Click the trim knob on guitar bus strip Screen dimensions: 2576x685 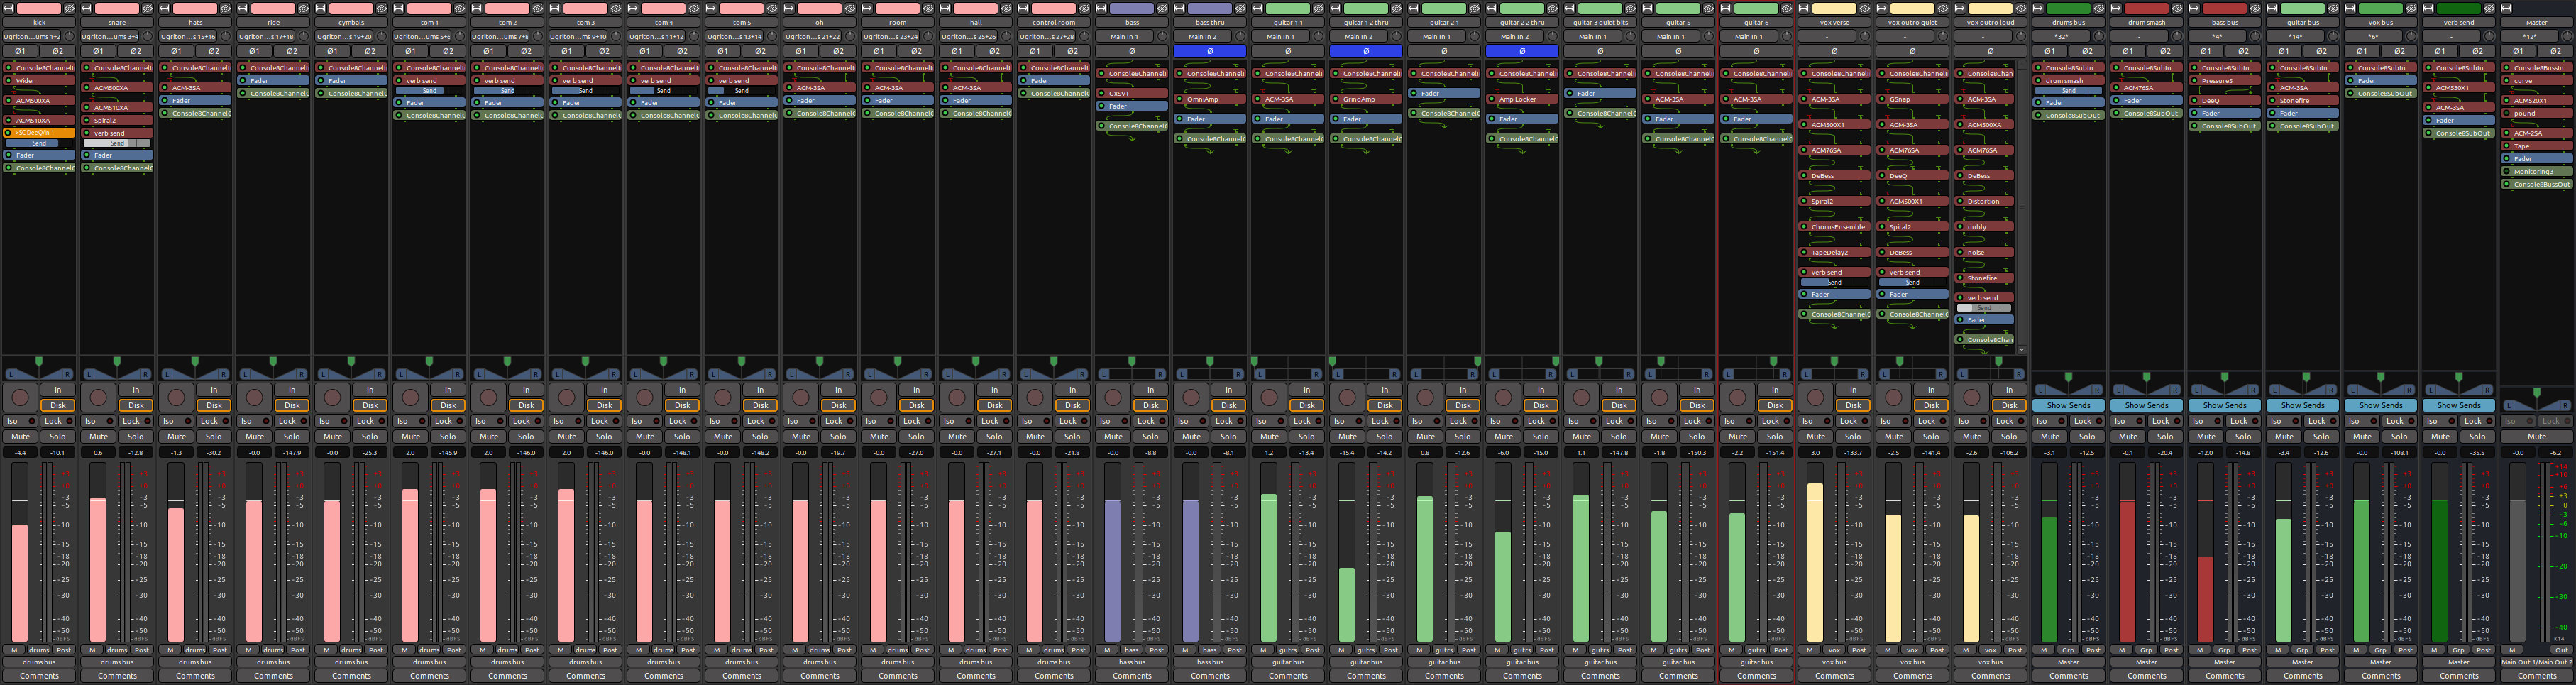click(x=2334, y=37)
